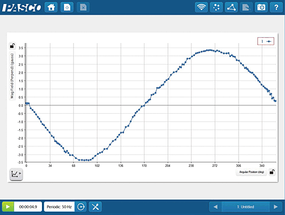285x215 pixels.
Task: Open the help question mark
Action: (277, 7)
